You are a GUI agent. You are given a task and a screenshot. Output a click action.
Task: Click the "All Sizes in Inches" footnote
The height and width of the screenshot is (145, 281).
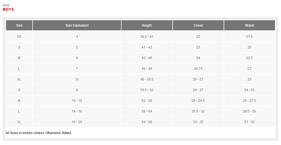38,133
